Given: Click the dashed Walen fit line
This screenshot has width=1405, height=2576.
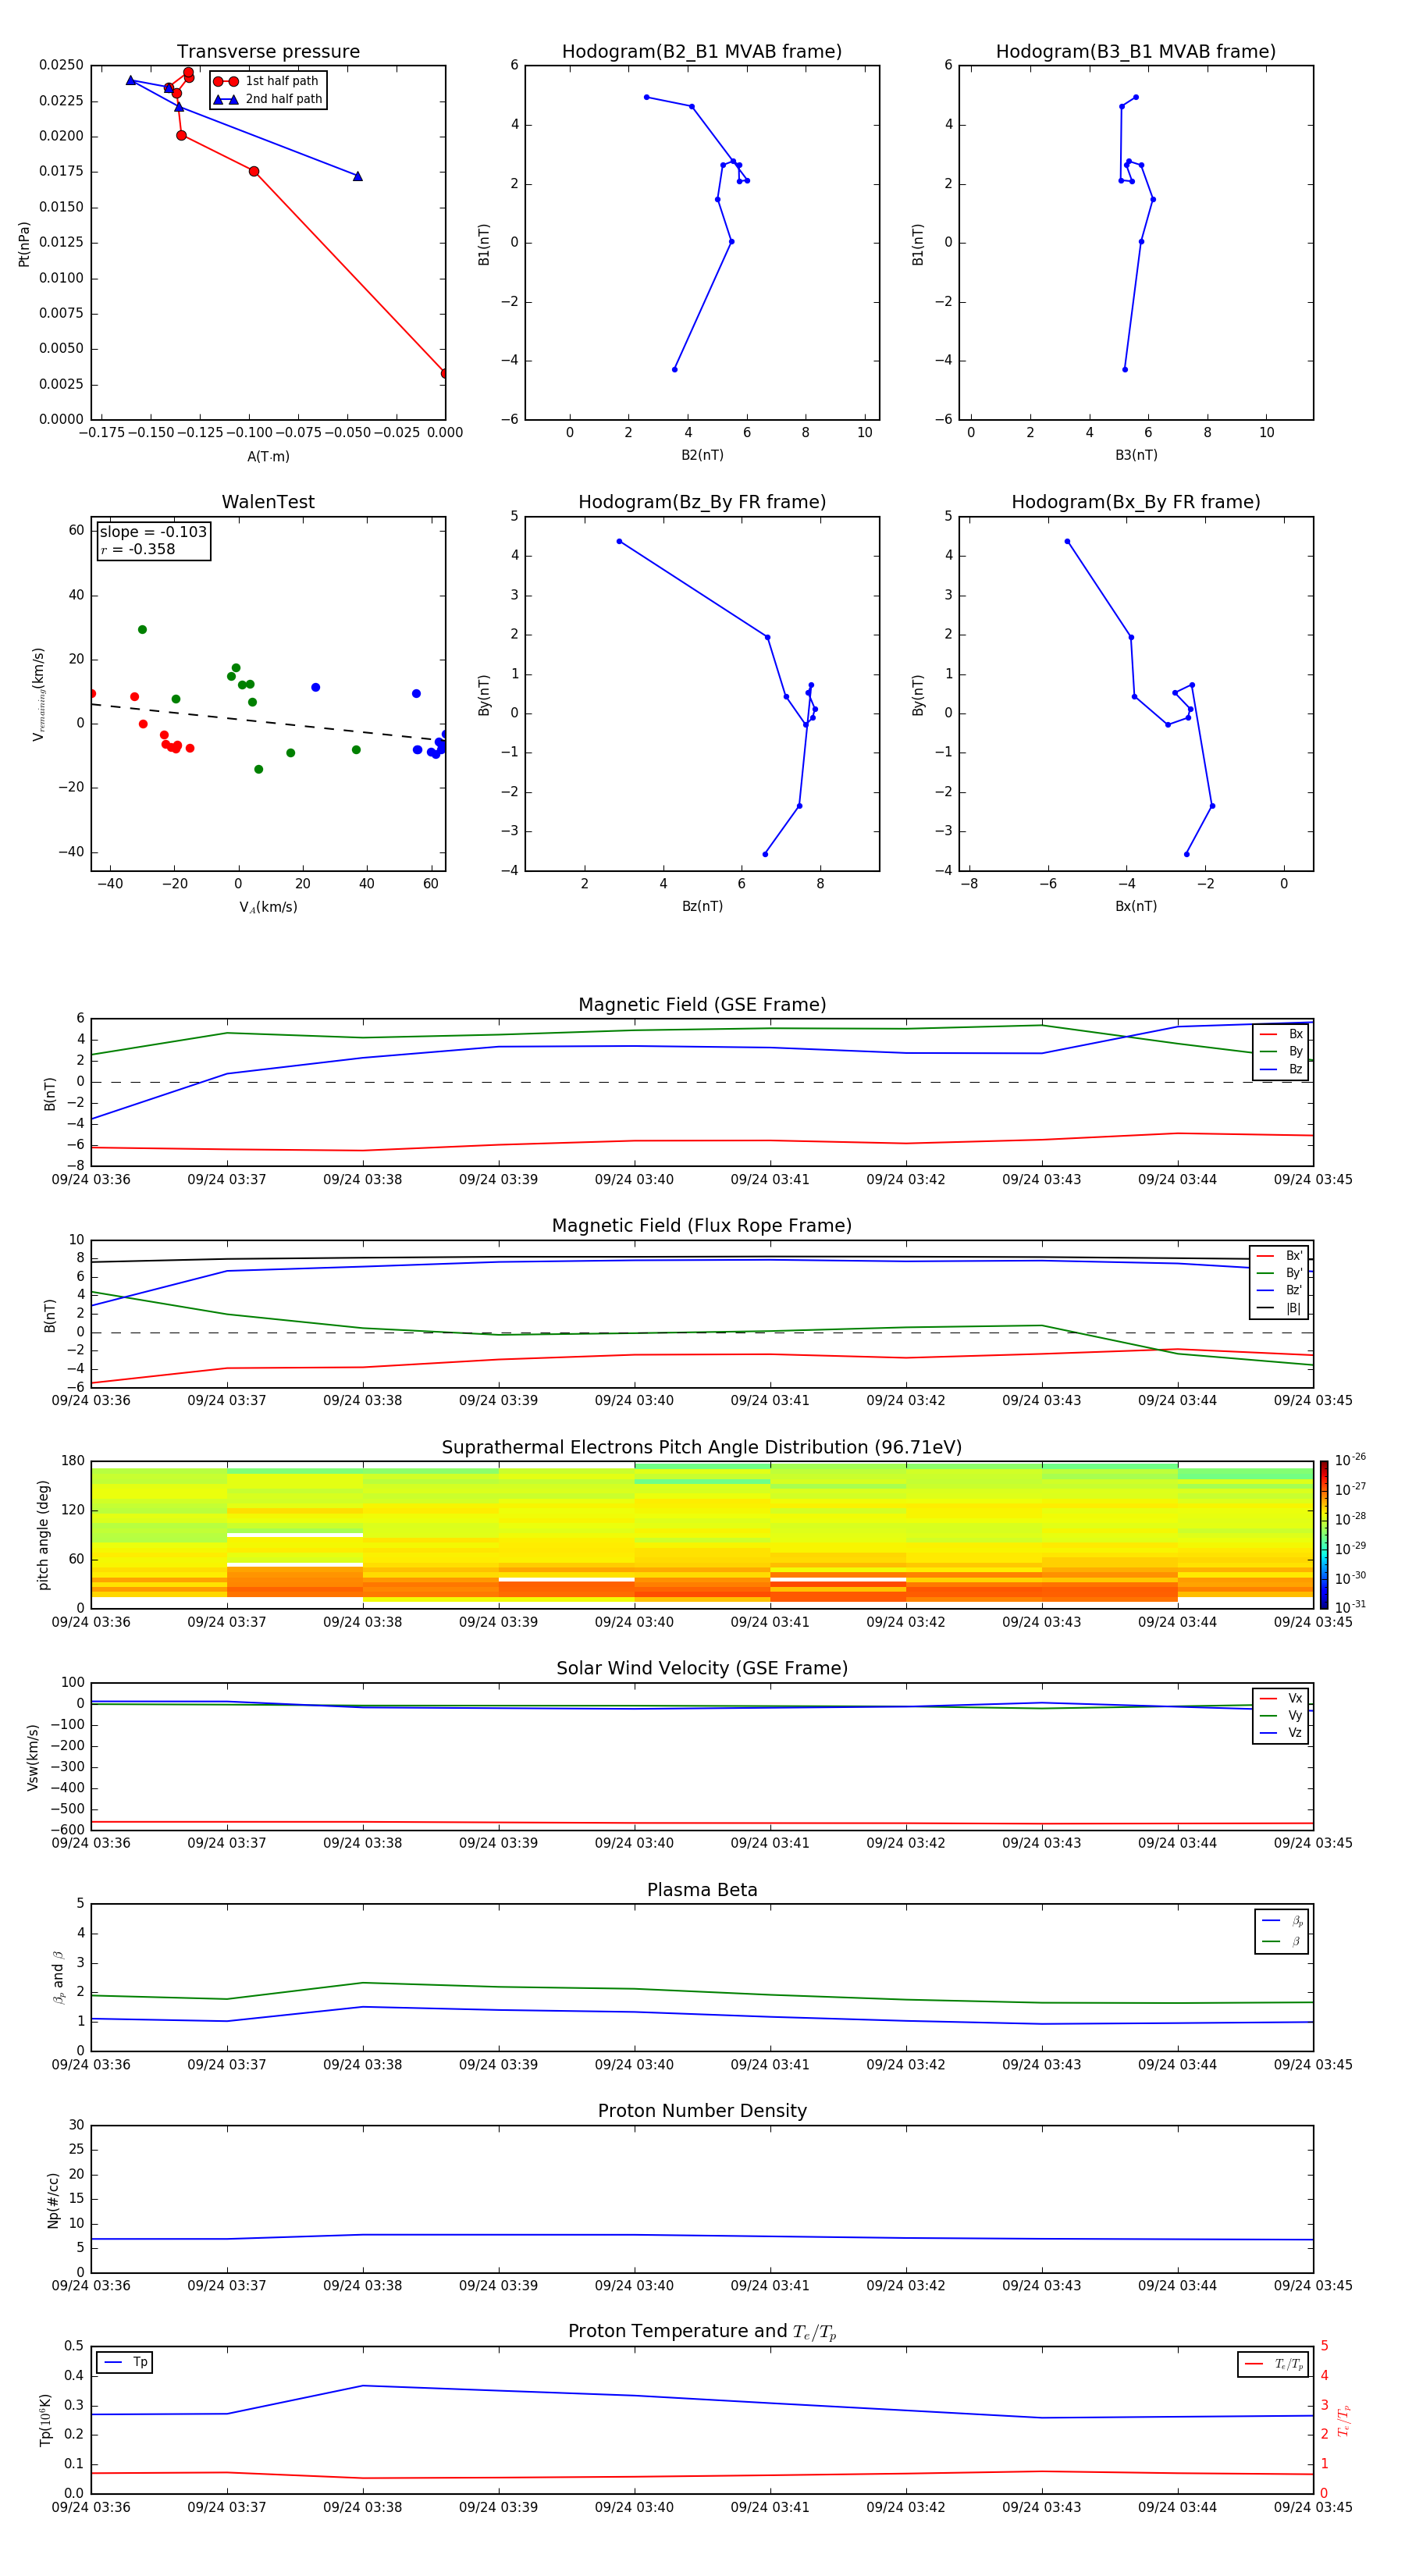Looking at the screenshot, I should click(268, 722).
